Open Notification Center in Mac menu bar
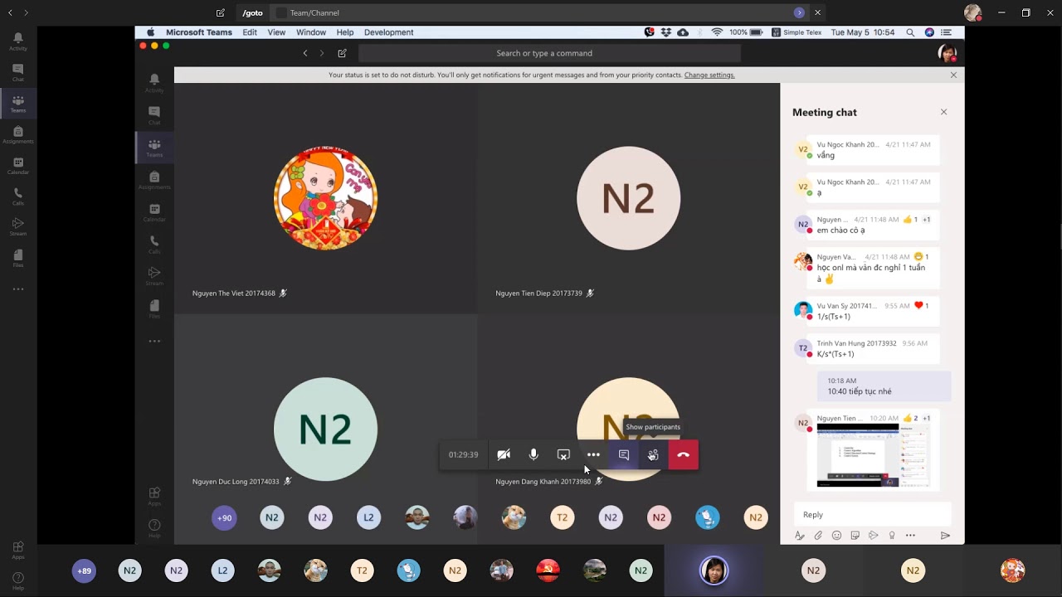 tap(947, 32)
